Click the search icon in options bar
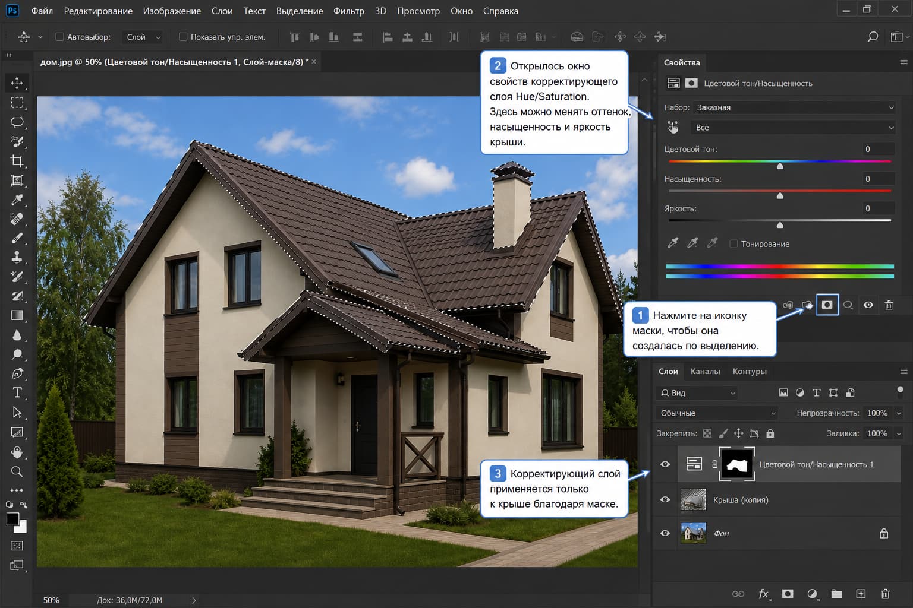Screen dimensions: 913x608 (x=872, y=37)
